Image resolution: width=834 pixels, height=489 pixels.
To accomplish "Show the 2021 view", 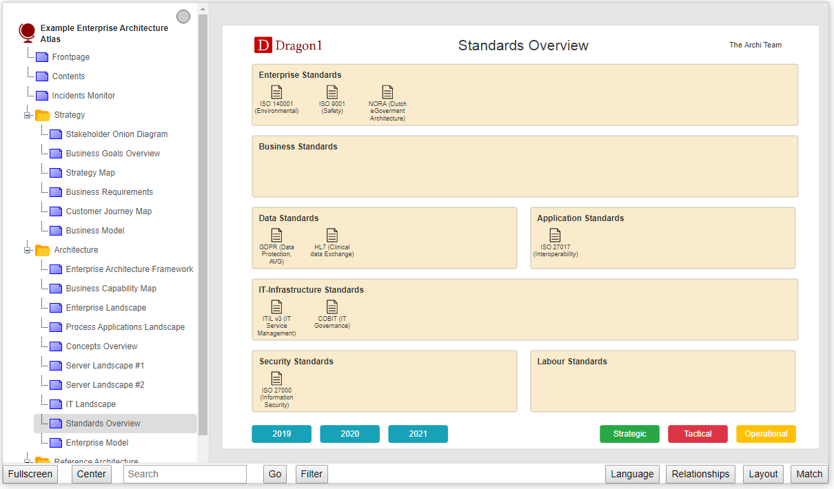I will pyautogui.click(x=418, y=434).
